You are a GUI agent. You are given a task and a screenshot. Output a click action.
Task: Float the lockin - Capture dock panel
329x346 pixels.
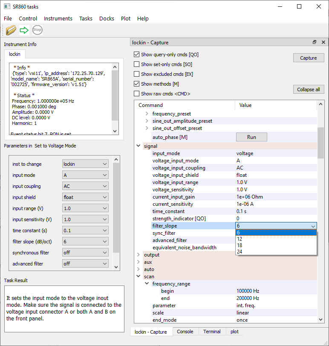[x=315, y=42]
